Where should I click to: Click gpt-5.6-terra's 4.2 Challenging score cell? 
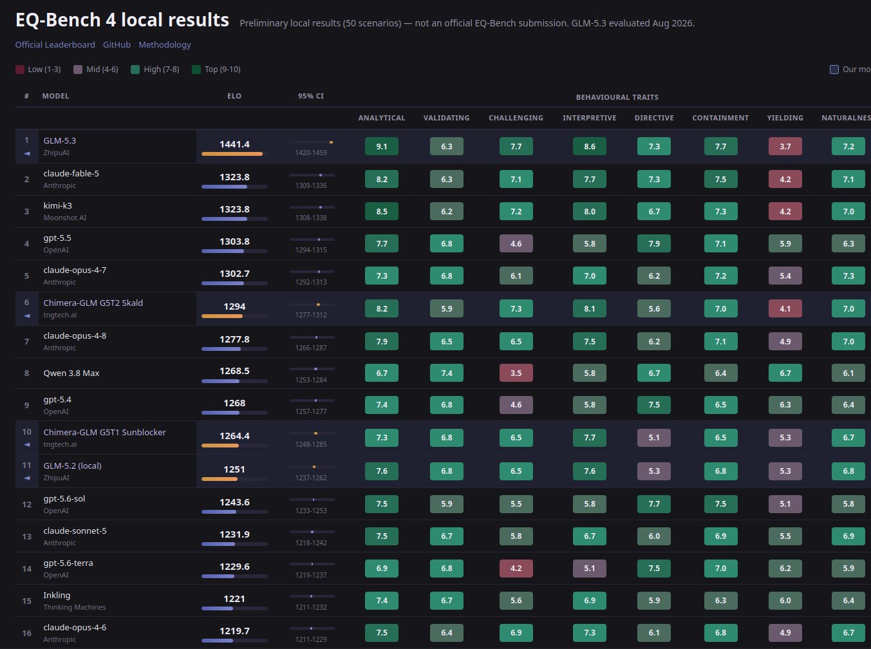(x=516, y=569)
